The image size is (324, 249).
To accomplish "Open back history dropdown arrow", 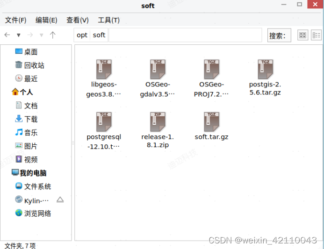I will click(19, 35).
